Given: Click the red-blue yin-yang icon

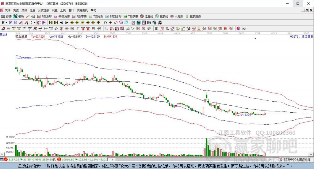Looking at the screenshot, I should click(x=238, y=28).
